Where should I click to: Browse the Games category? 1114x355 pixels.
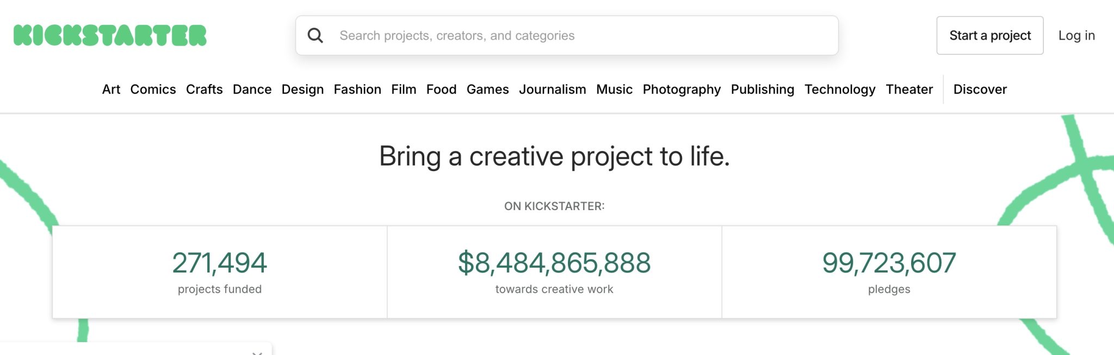[x=487, y=89]
